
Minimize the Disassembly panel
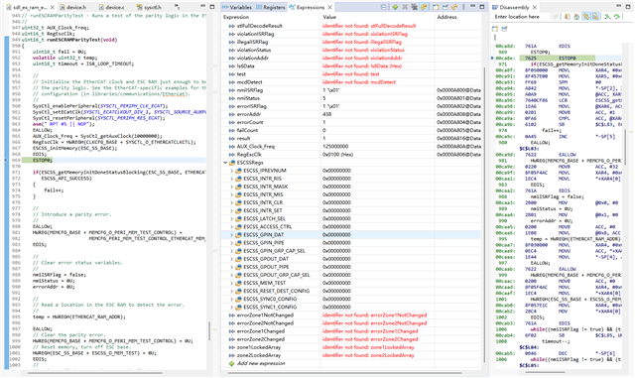coord(618,6)
